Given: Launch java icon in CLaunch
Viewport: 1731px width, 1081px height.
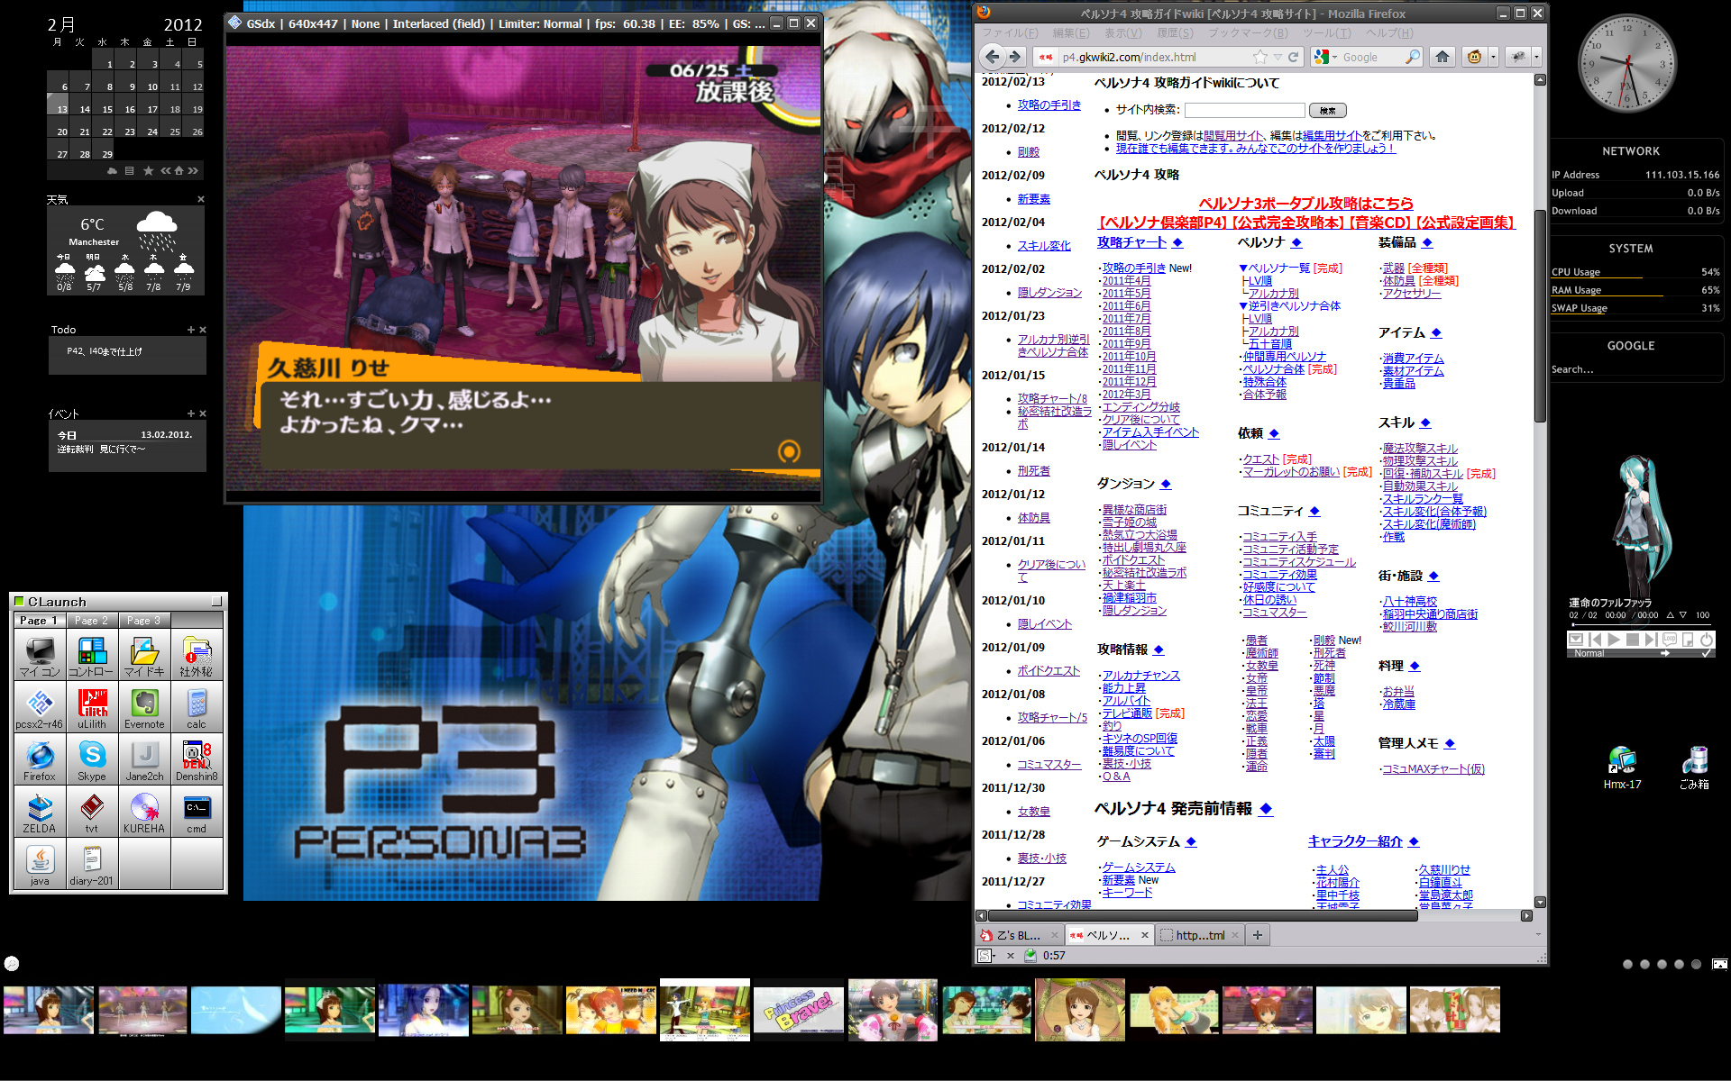Looking at the screenshot, I should (39, 865).
